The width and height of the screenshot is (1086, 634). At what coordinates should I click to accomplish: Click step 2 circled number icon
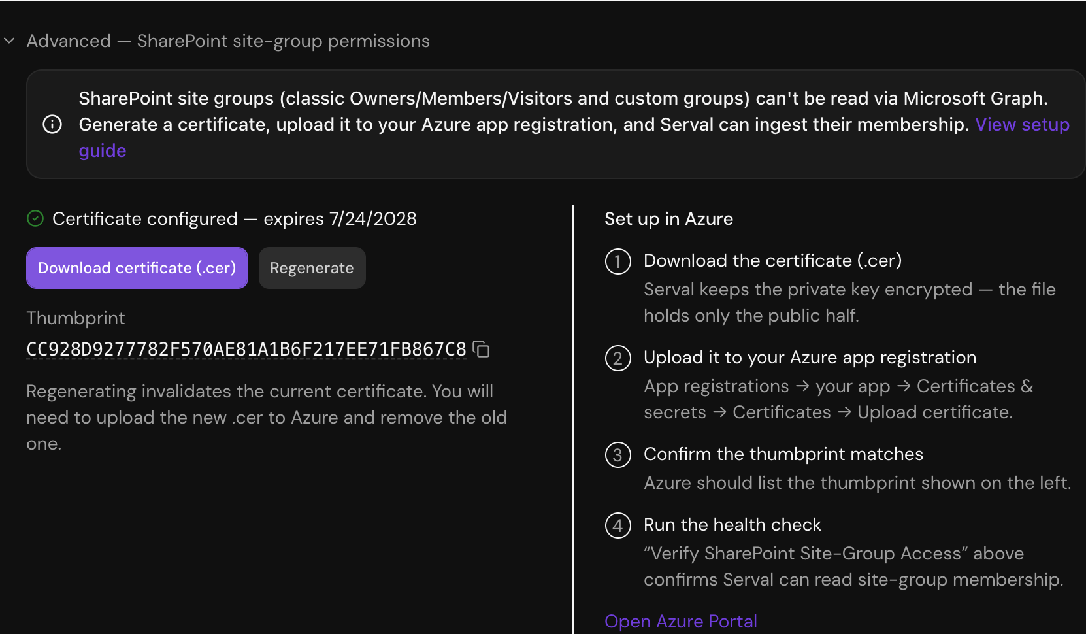[x=618, y=358]
